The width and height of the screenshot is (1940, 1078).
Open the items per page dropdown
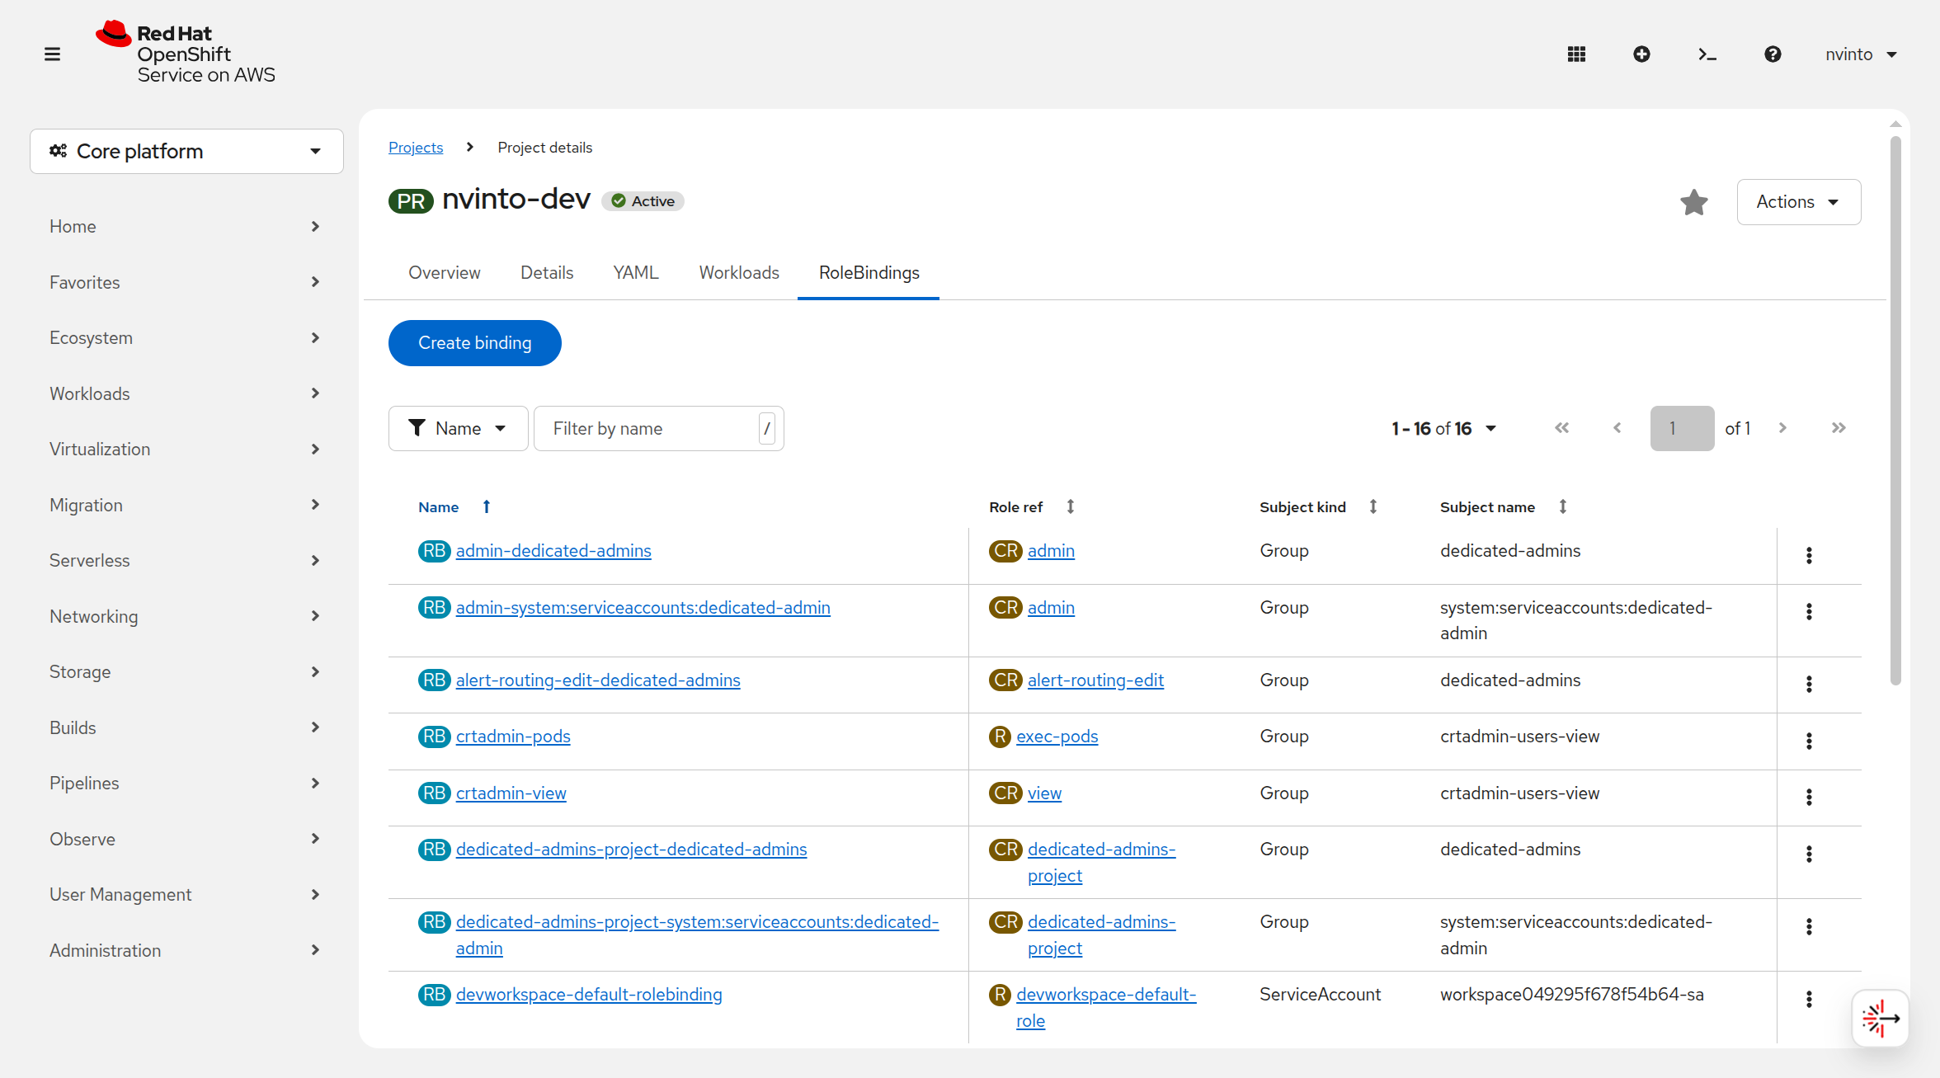[x=1443, y=428]
